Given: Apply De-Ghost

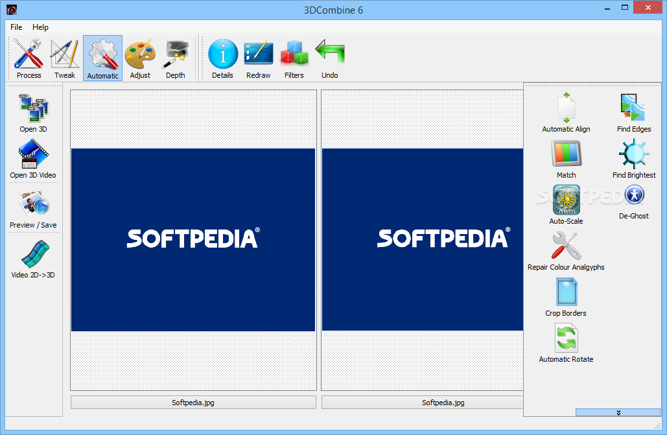Looking at the screenshot, I should tap(634, 202).
